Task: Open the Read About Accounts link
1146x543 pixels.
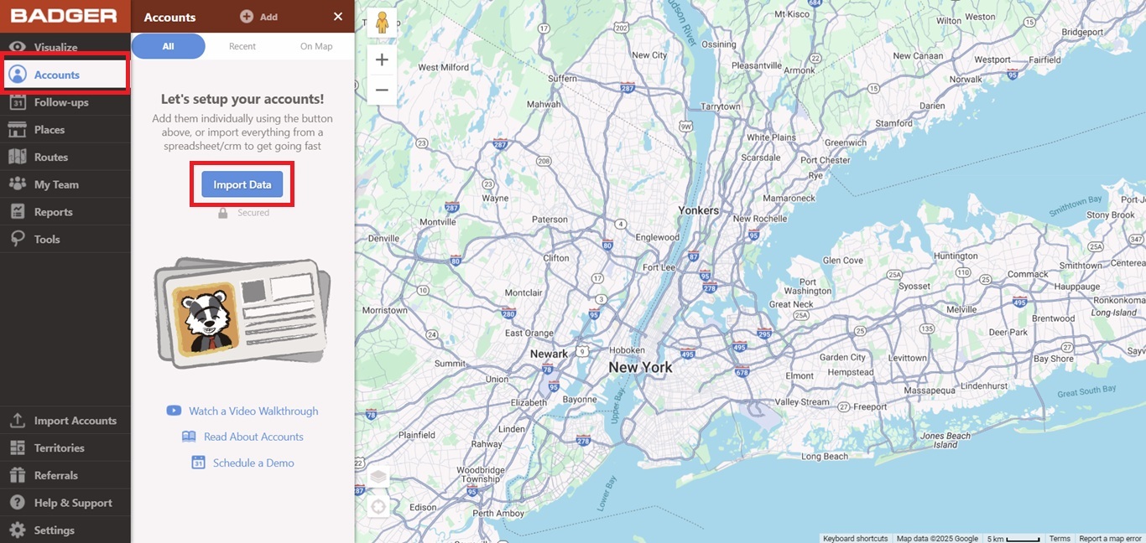Action: (242, 437)
